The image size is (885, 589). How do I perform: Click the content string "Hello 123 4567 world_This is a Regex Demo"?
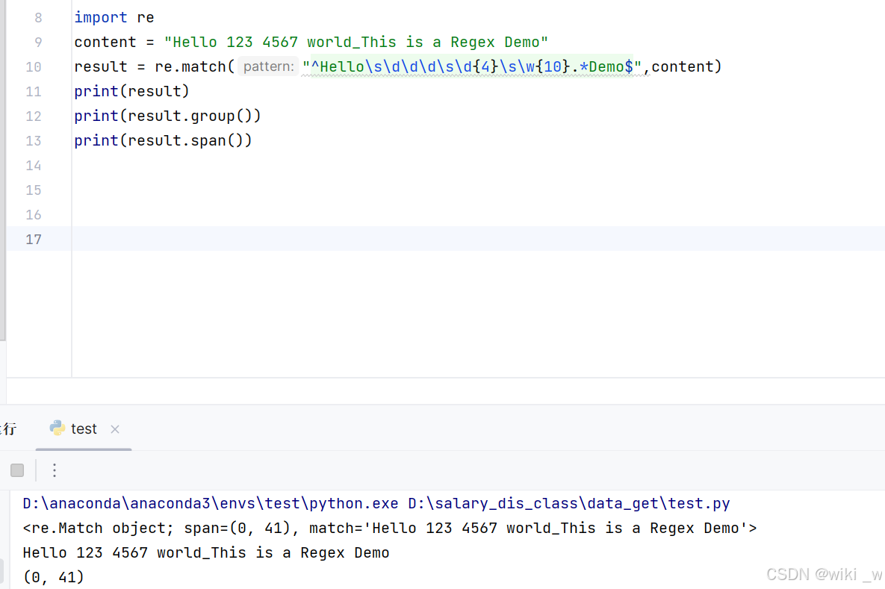355,43
